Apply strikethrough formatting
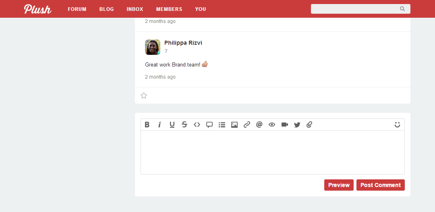This screenshot has width=435, height=212. (184, 125)
